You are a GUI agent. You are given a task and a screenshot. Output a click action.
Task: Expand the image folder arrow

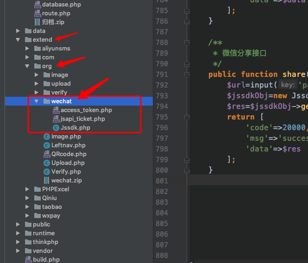tap(36, 75)
